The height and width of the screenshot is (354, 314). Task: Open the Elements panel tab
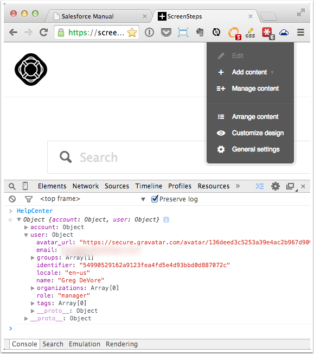(52, 186)
